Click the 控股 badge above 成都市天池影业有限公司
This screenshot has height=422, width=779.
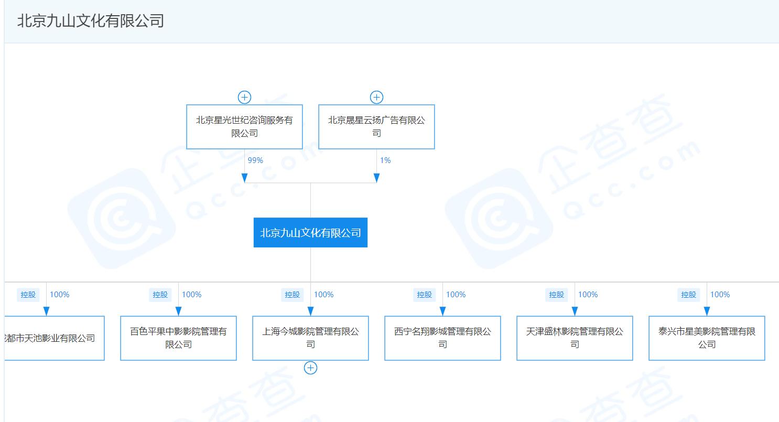point(27,295)
